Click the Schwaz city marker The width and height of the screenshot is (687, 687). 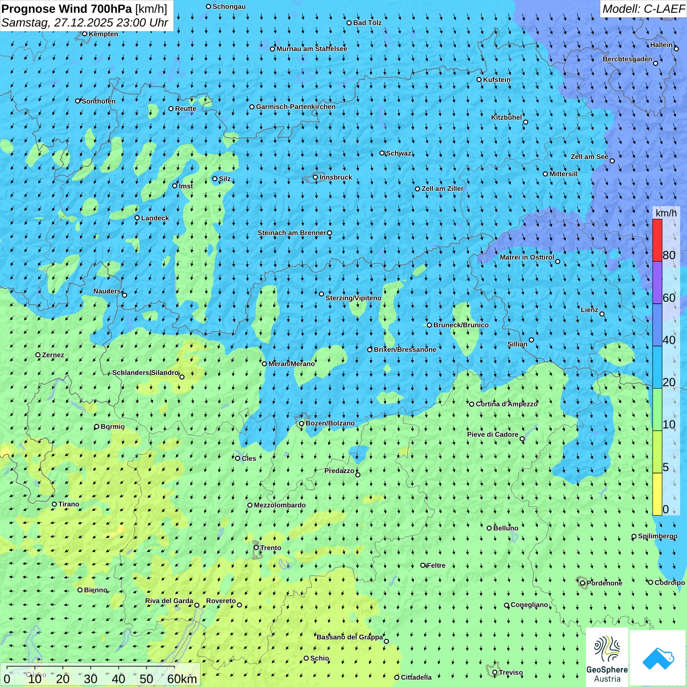(382, 153)
